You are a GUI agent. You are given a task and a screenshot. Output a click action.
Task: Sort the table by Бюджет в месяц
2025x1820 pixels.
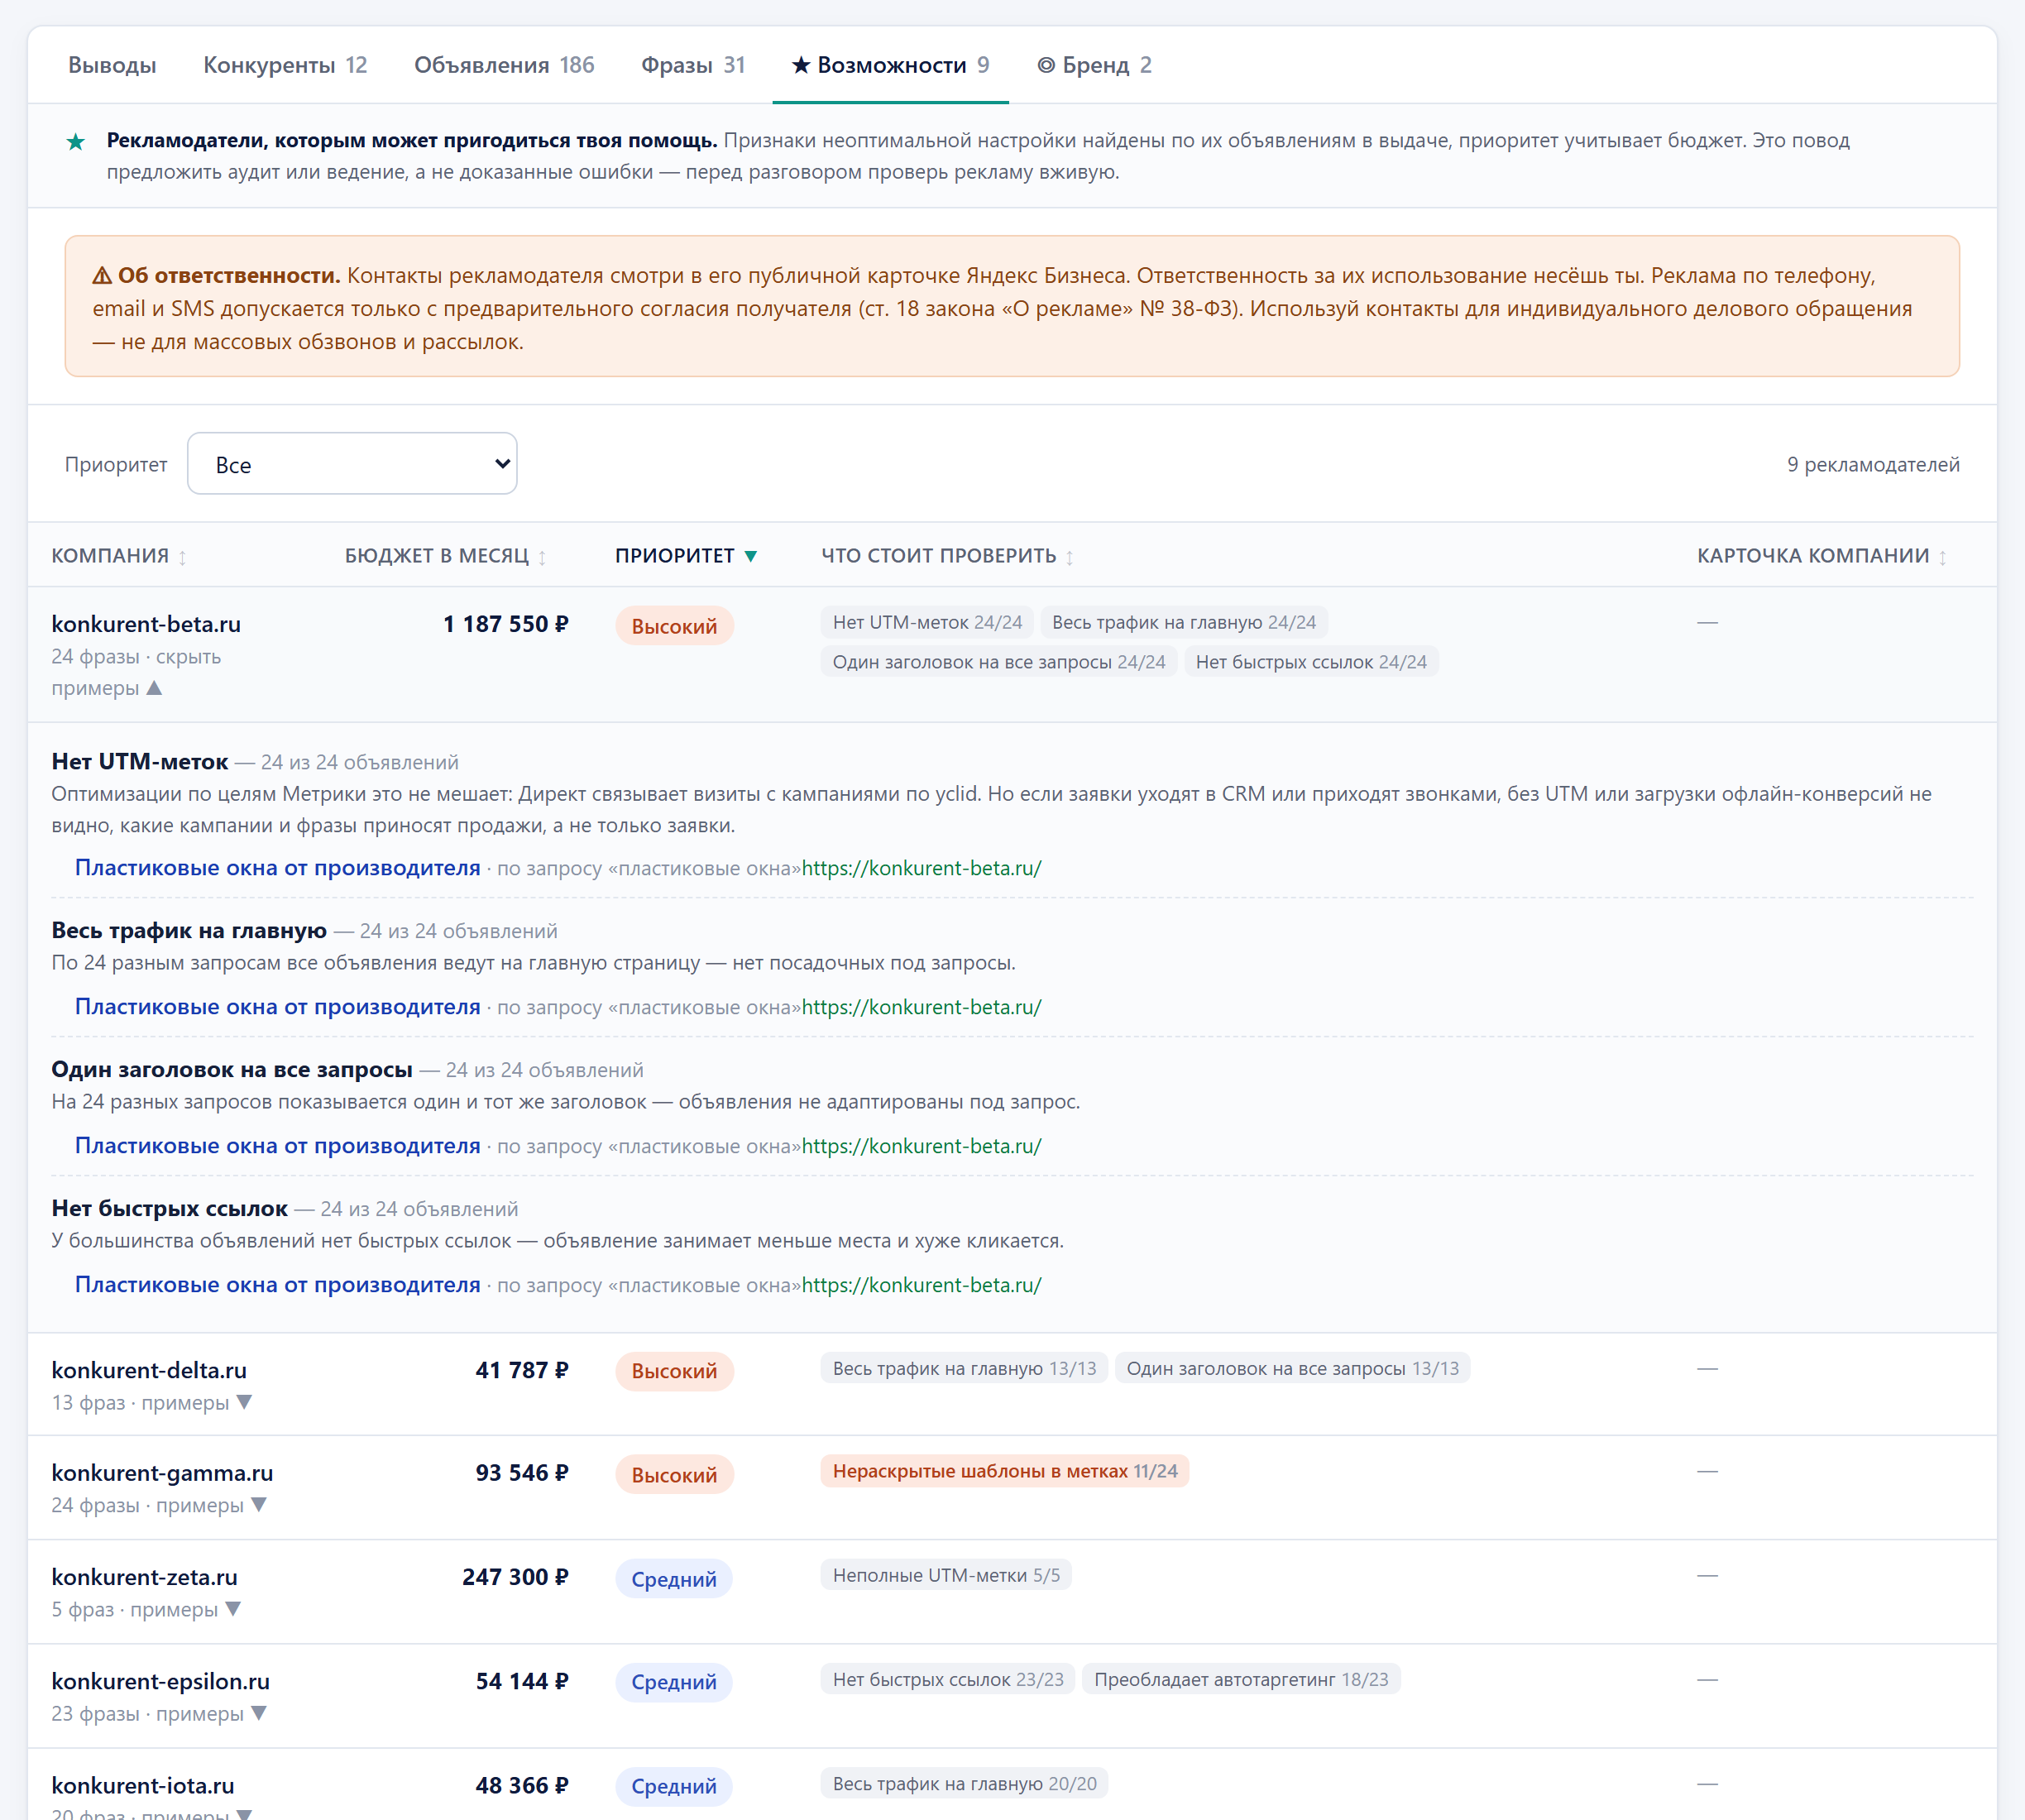pyautogui.click(x=445, y=555)
